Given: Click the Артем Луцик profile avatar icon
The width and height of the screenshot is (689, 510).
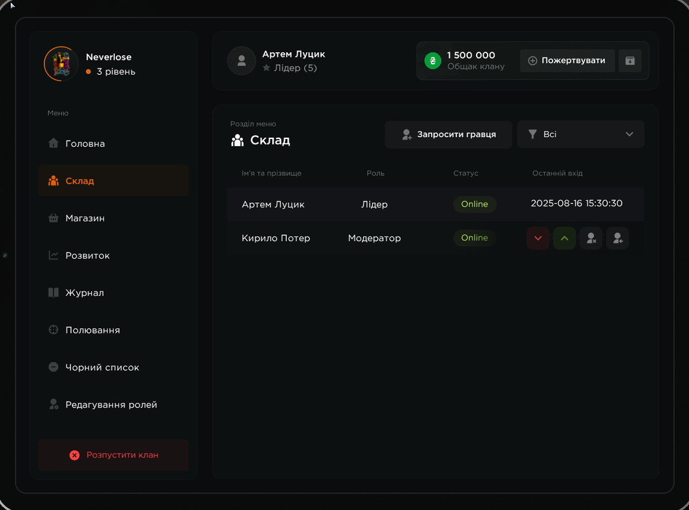Looking at the screenshot, I should click(x=242, y=61).
